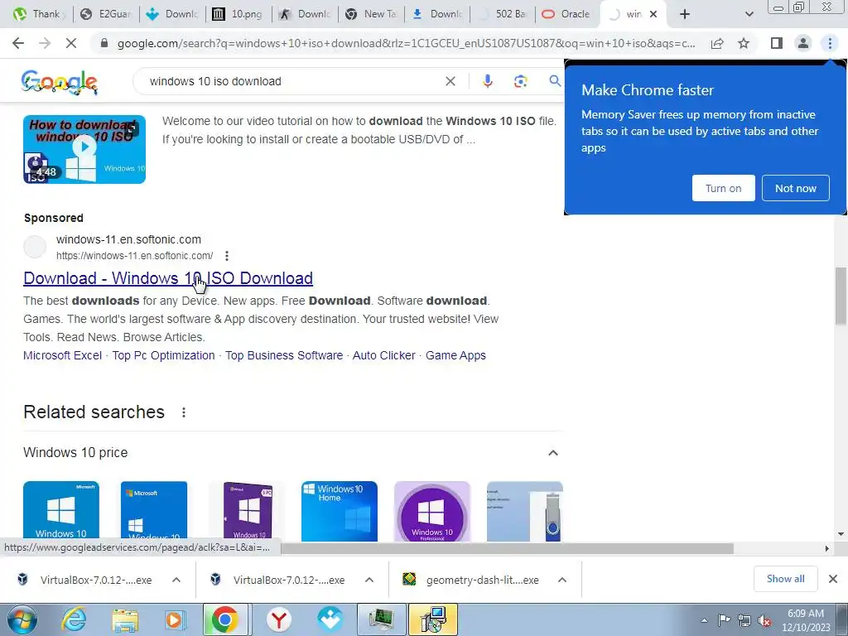
Task: Close the downloads bar
Action: (x=833, y=579)
